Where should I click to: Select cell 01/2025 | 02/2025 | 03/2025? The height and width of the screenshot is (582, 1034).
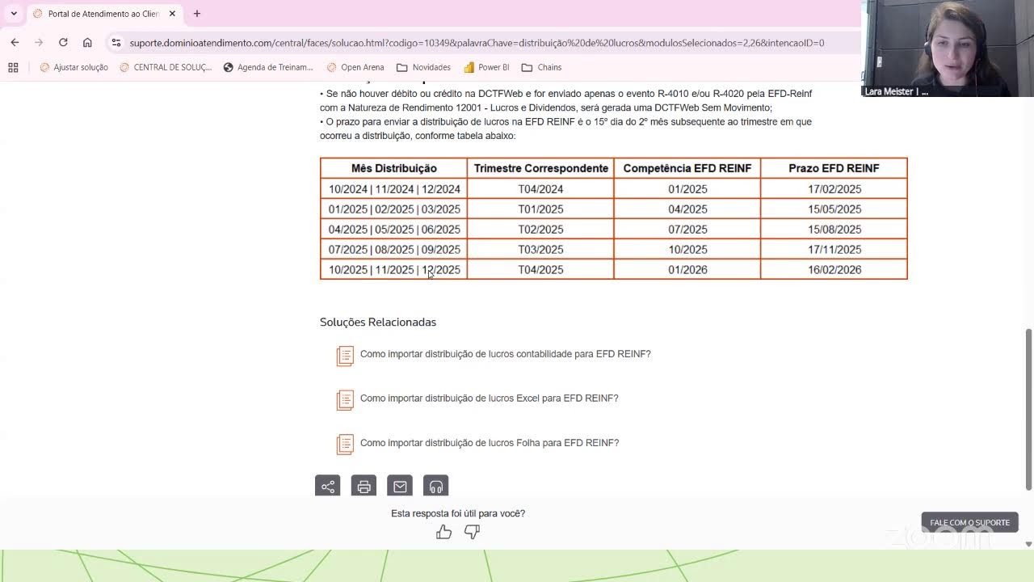tap(393, 209)
